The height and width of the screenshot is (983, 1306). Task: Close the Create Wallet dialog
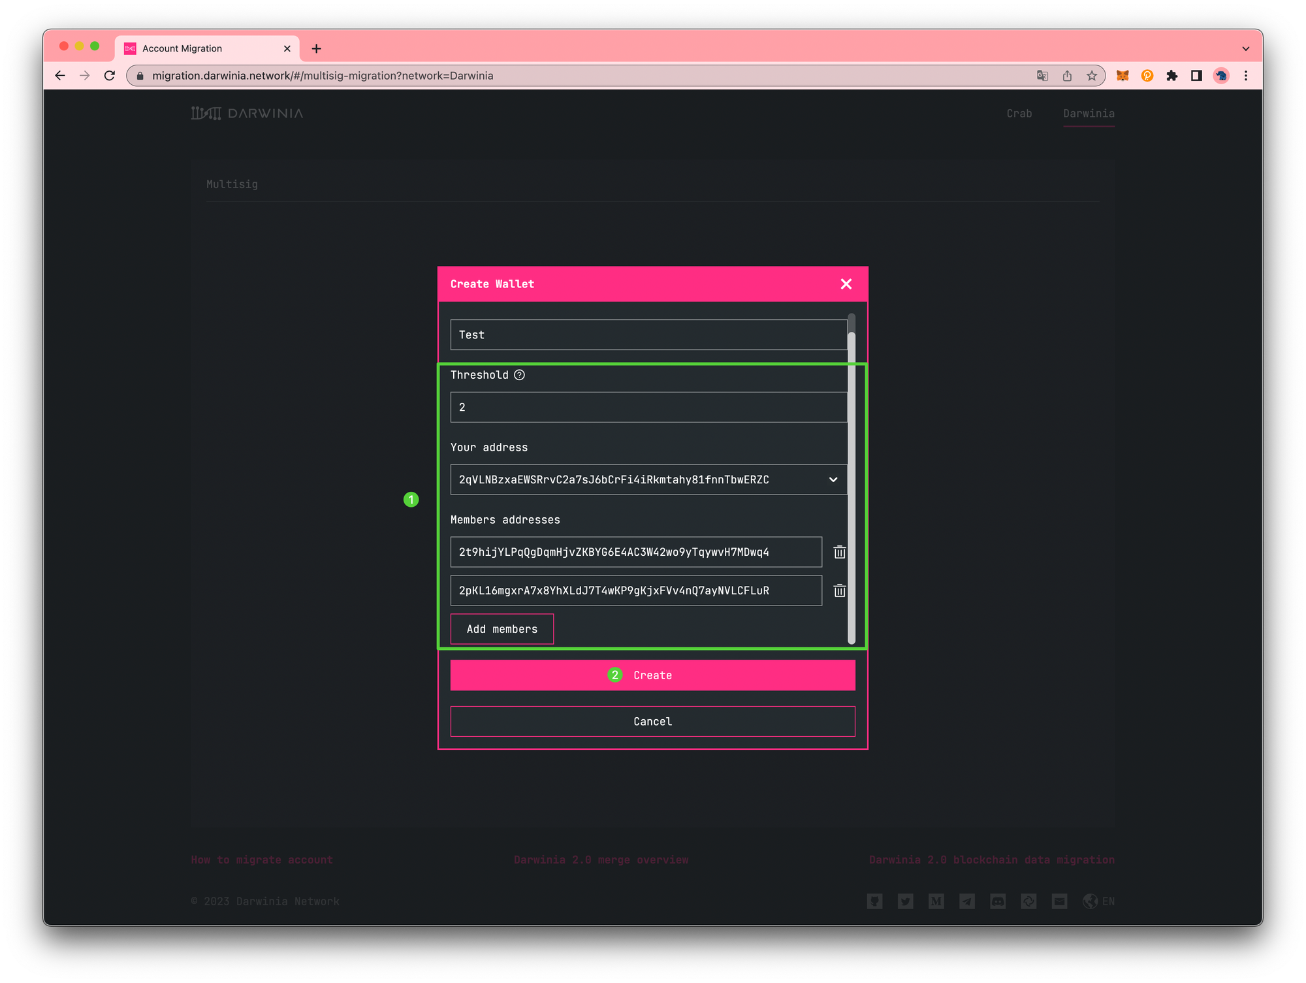click(x=846, y=284)
